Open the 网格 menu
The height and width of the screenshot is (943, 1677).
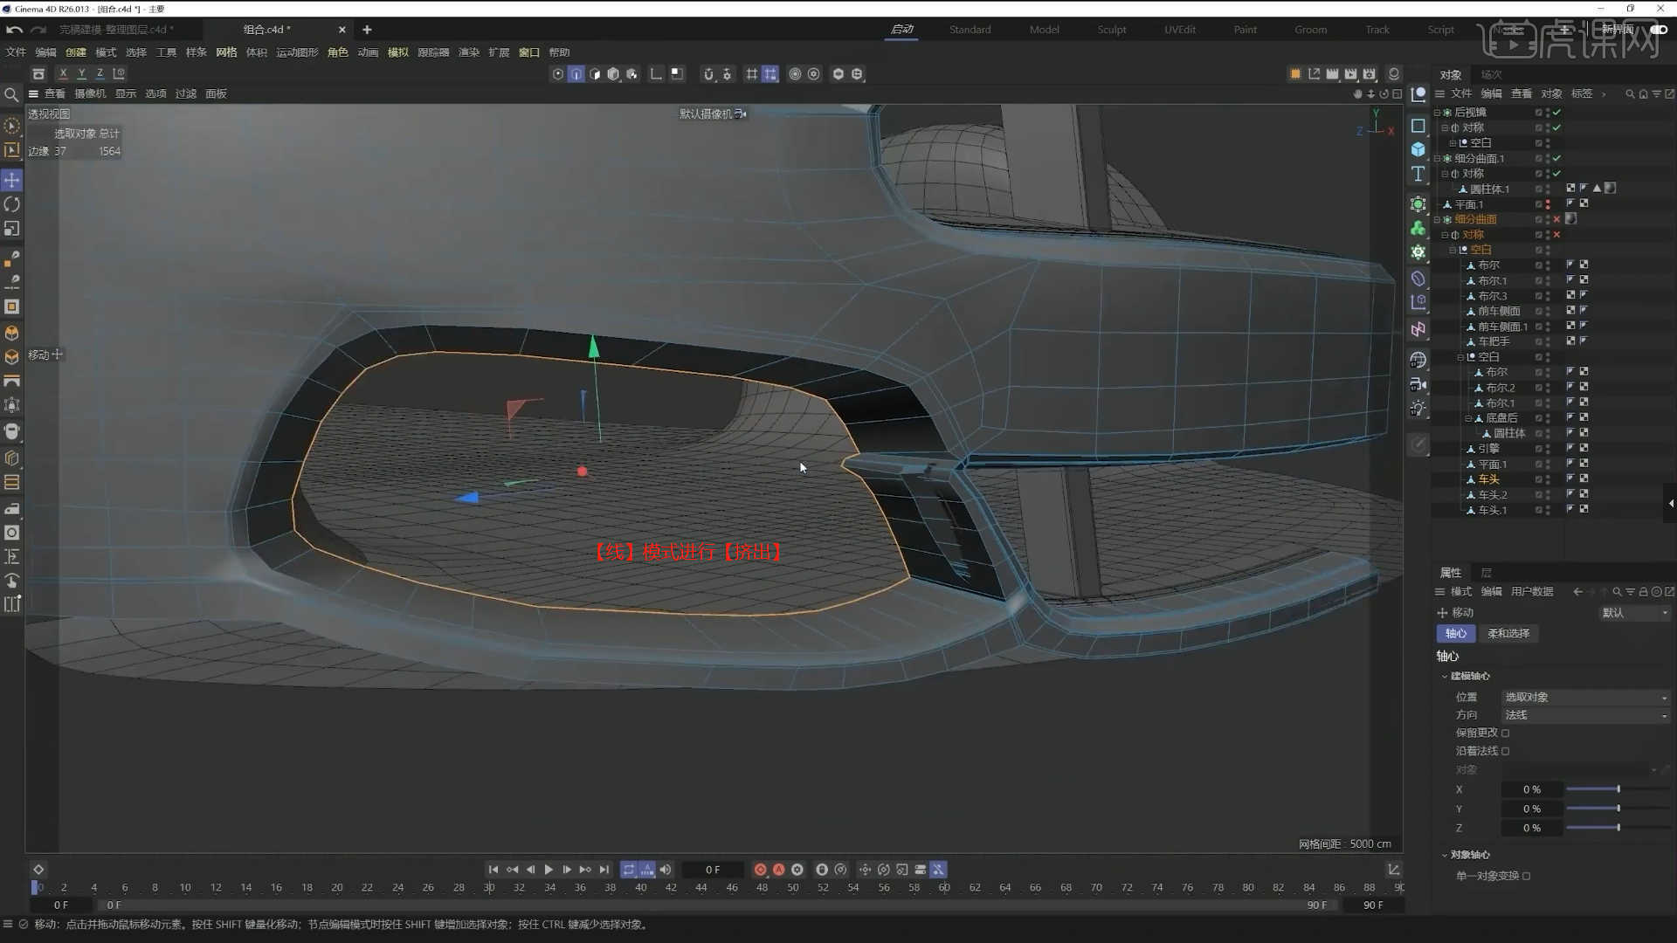[x=226, y=52]
